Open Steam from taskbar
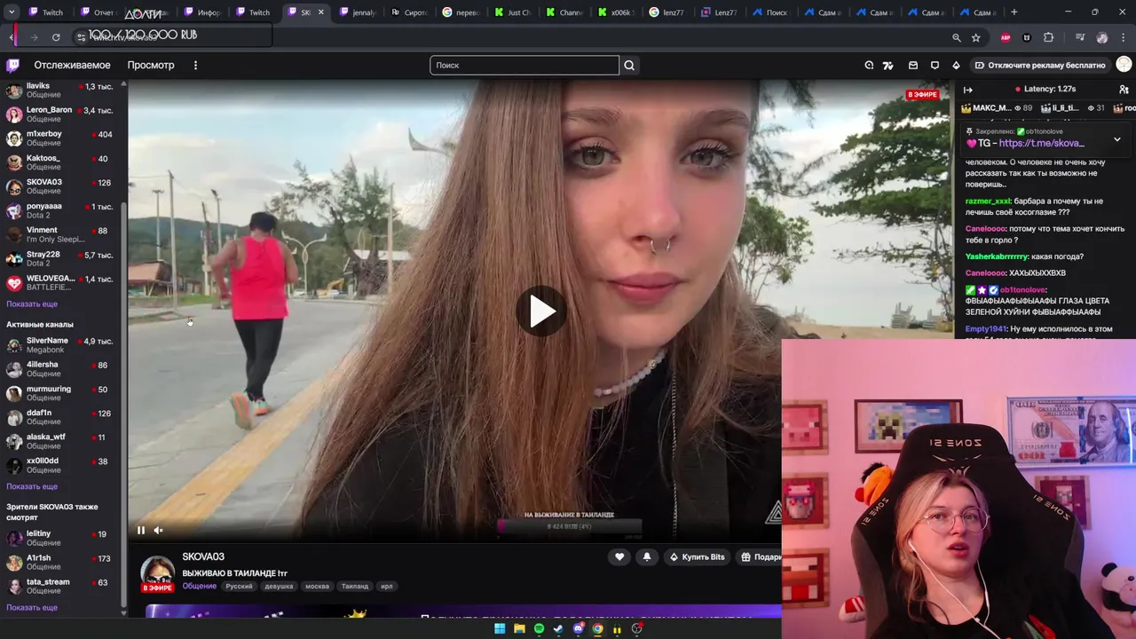 pos(558,629)
